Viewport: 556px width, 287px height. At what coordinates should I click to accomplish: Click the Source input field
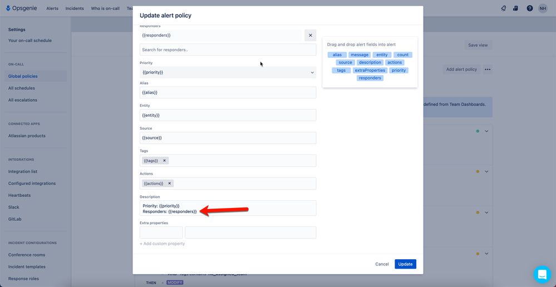228,138
